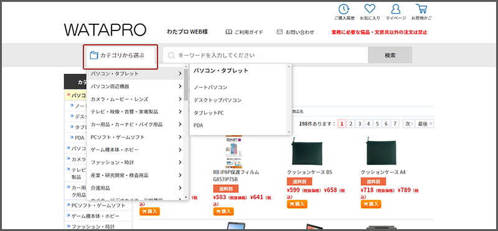This screenshot has width=498, height=231.
Task: Expand カー用品・カーナビ・バイク用品 submenu chevron
Action: [180, 125]
